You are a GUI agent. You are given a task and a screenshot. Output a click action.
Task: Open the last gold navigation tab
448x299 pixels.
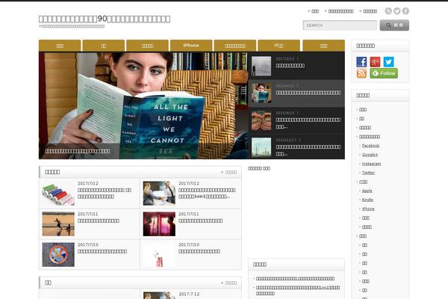(x=324, y=46)
